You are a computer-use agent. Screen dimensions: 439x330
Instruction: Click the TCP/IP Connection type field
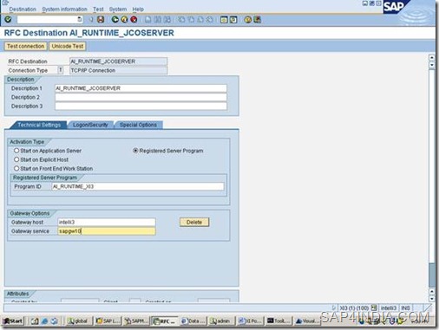click(x=118, y=70)
